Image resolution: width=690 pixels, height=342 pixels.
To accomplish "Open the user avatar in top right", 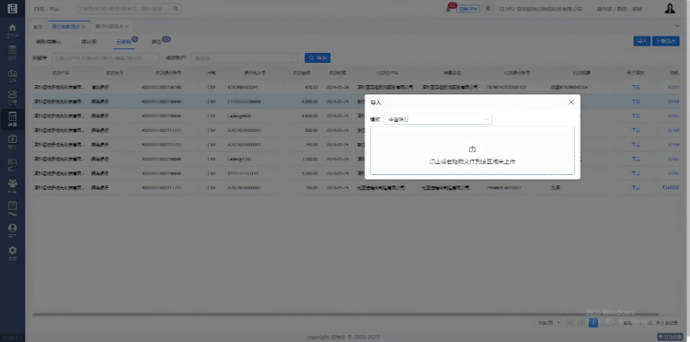I will (x=669, y=9).
